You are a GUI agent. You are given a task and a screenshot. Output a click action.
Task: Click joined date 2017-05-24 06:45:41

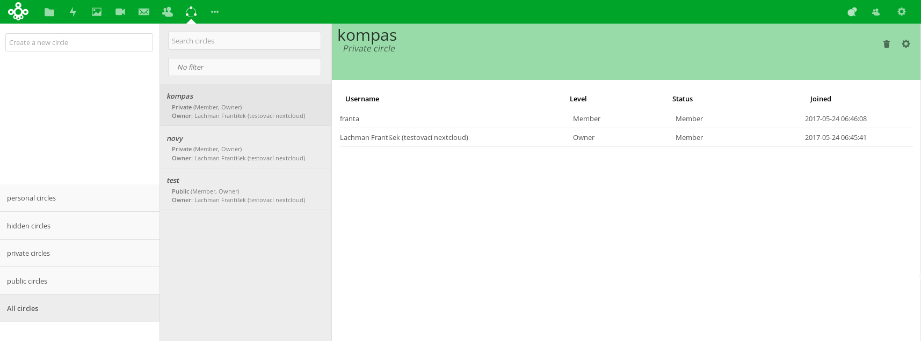coord(836,137)
